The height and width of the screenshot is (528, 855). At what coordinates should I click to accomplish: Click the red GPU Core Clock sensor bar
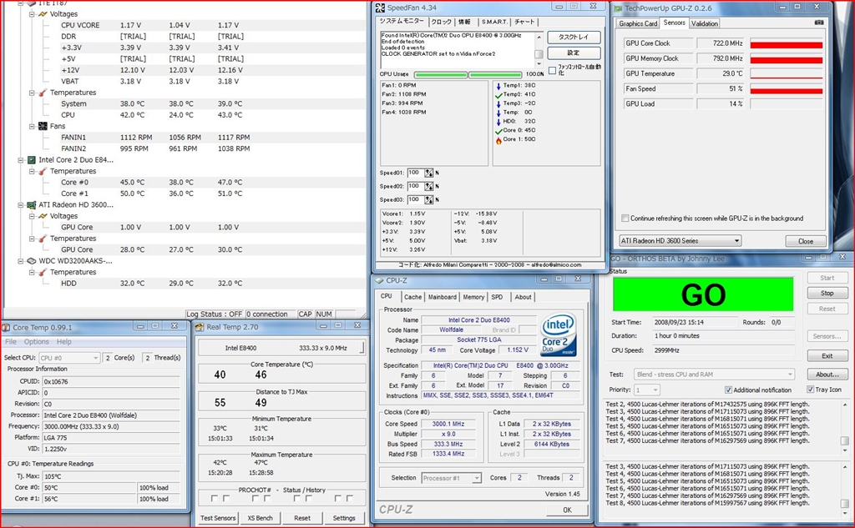tap(786, 43)
